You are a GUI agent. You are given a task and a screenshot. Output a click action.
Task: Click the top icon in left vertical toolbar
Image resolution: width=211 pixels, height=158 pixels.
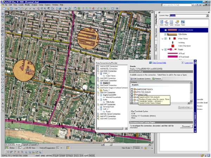[2, 14]
